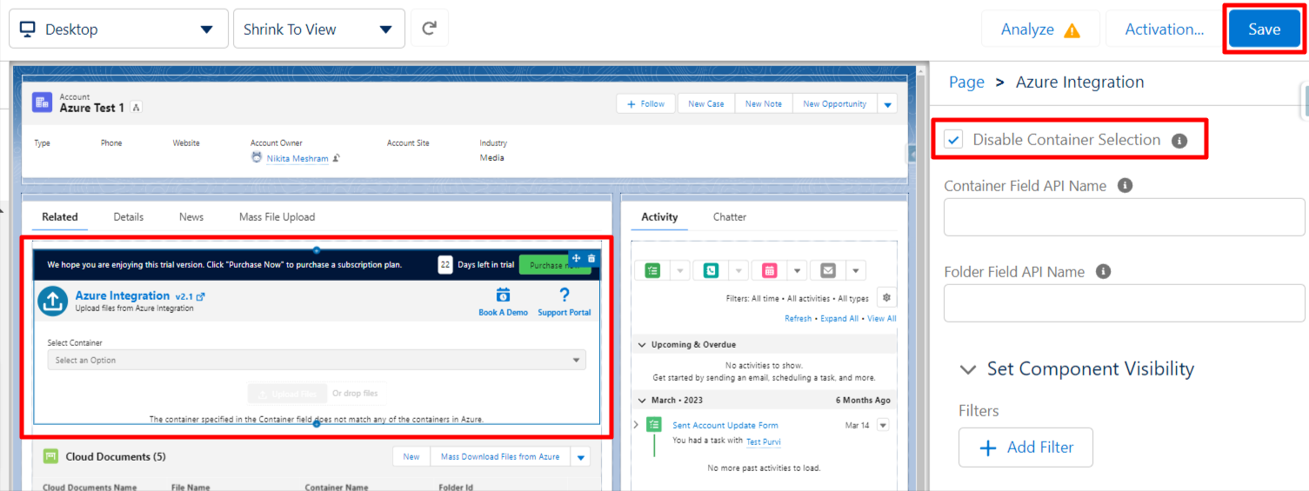Viewport: 1309px width, 491px height.
Task: Click the Cloud Documents list icon
Action: click(51, 456)
